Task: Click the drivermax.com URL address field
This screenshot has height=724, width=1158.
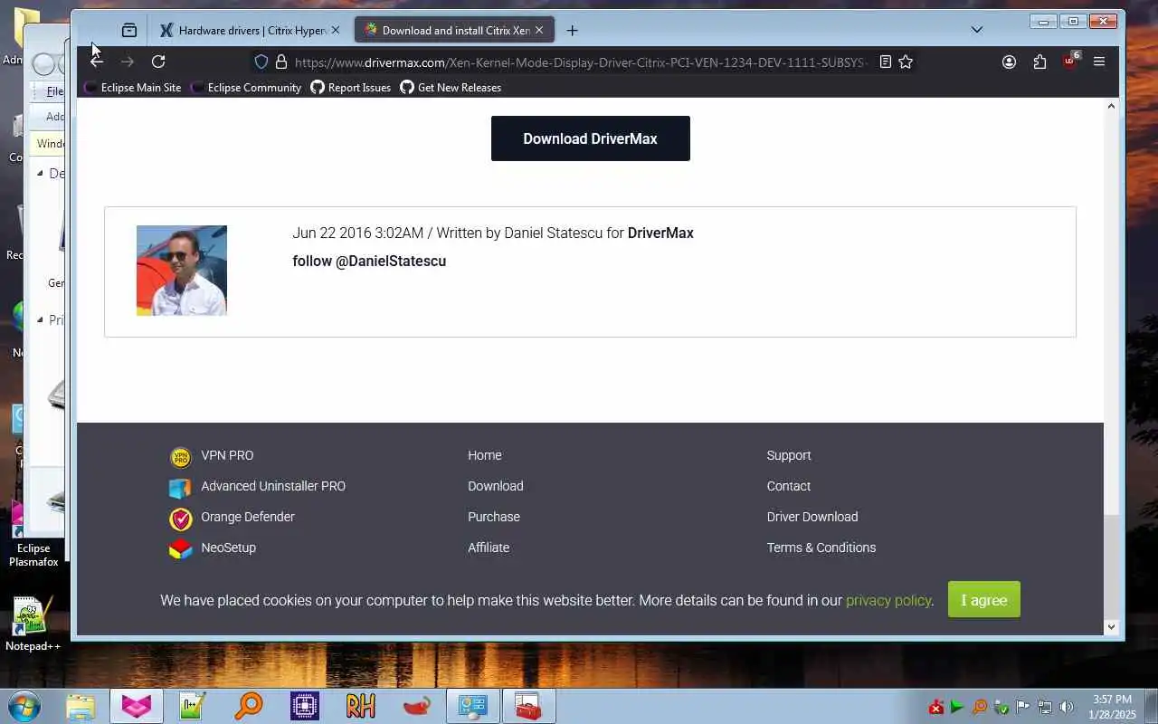Action: 579,62
